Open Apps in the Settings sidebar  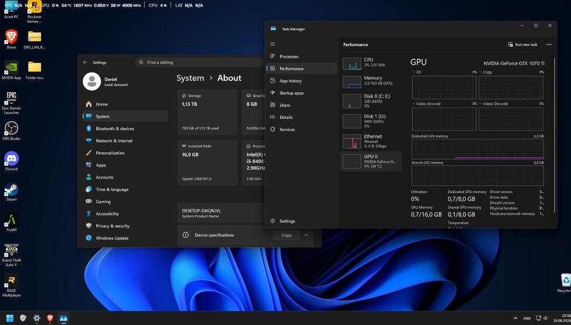click(125, 165)
